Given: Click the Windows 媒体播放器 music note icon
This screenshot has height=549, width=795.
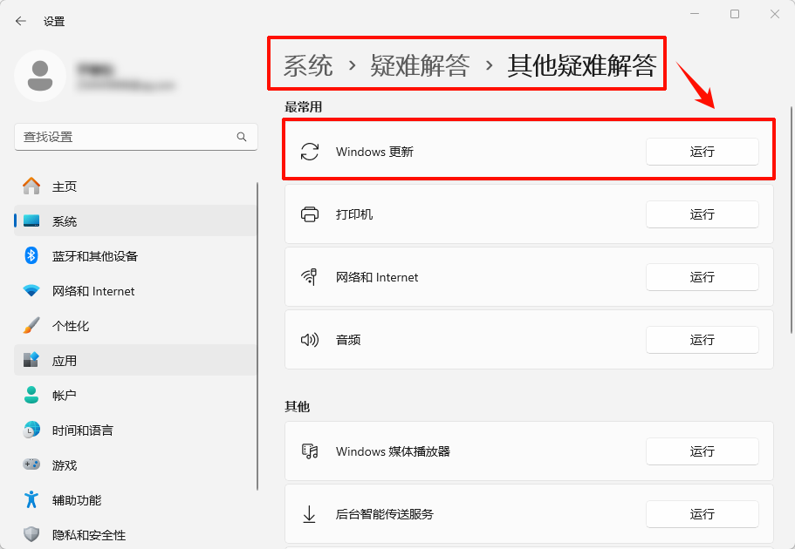Looking at the screenshot, I should click(311, 451).
